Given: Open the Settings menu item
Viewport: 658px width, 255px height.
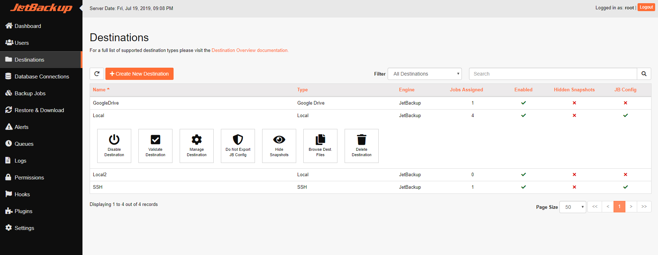Looking at the screenshot, I should 41,228.
